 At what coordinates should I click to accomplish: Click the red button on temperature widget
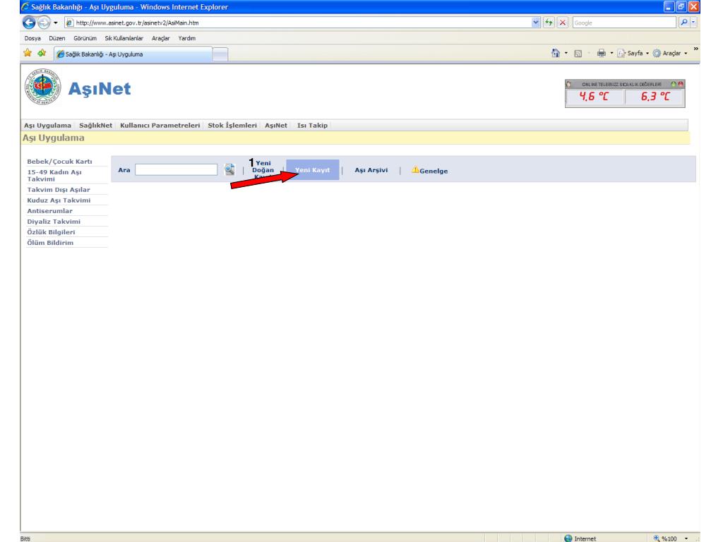pos(681,85)
